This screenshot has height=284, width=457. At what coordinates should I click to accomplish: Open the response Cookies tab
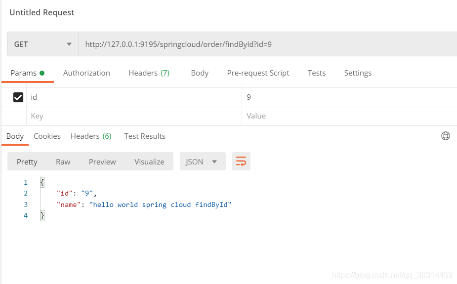[47, 136]
